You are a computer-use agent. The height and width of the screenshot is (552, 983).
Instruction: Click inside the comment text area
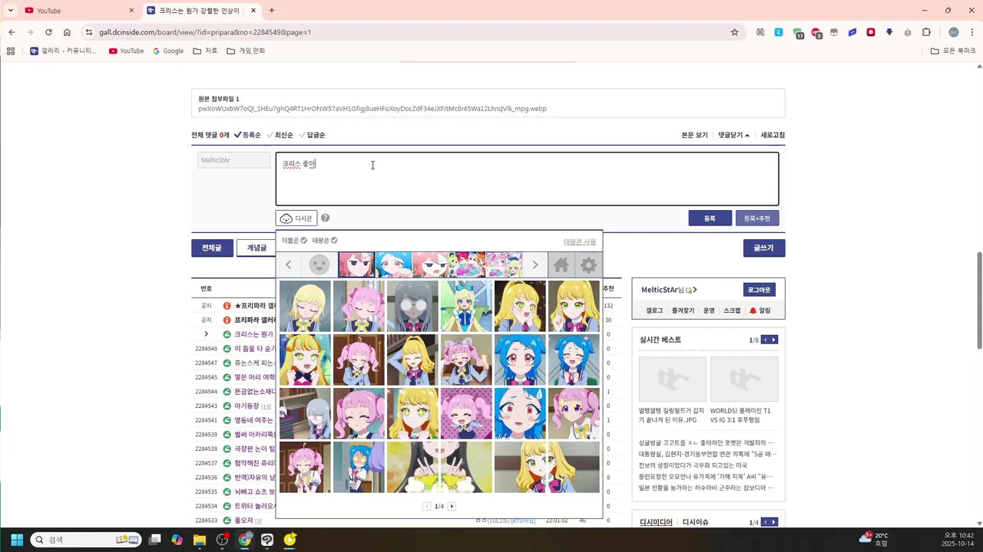(527, 179)
